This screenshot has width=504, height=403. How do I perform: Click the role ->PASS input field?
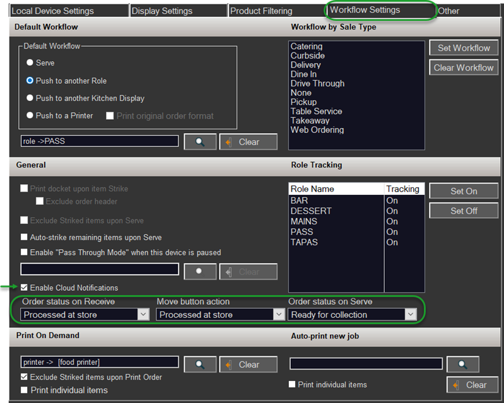click(x=100, y=141)
